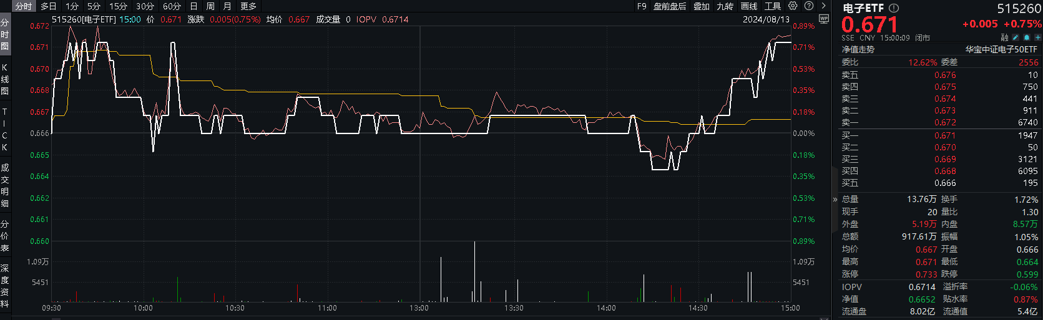Image resolution: width=1043 pixels, height=320 pixels.
Task: Click the 卖一 price 0.672 in order book
Action: point(944,123)
